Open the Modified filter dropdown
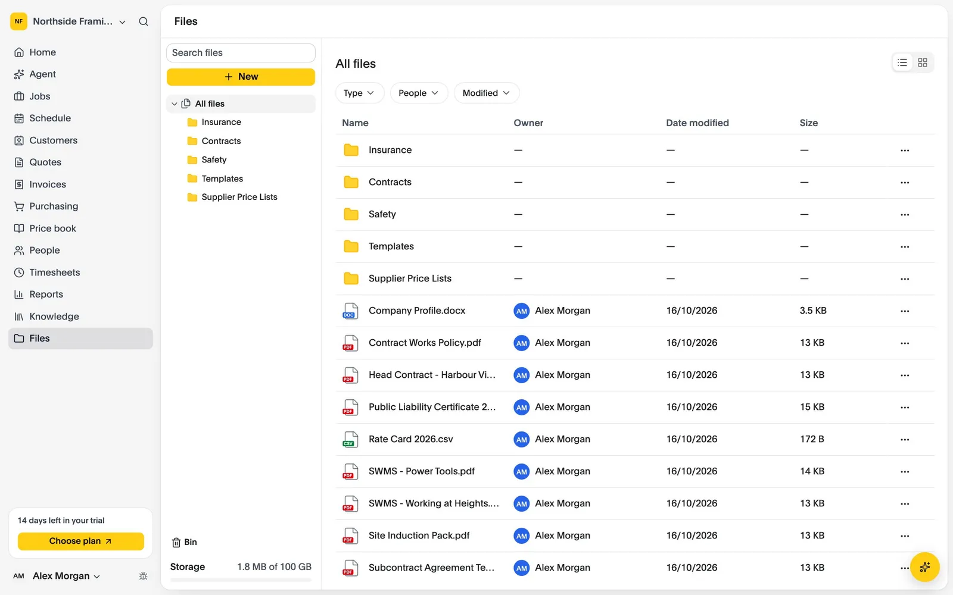This screenshot has height=595, width=953. point(487,93)
